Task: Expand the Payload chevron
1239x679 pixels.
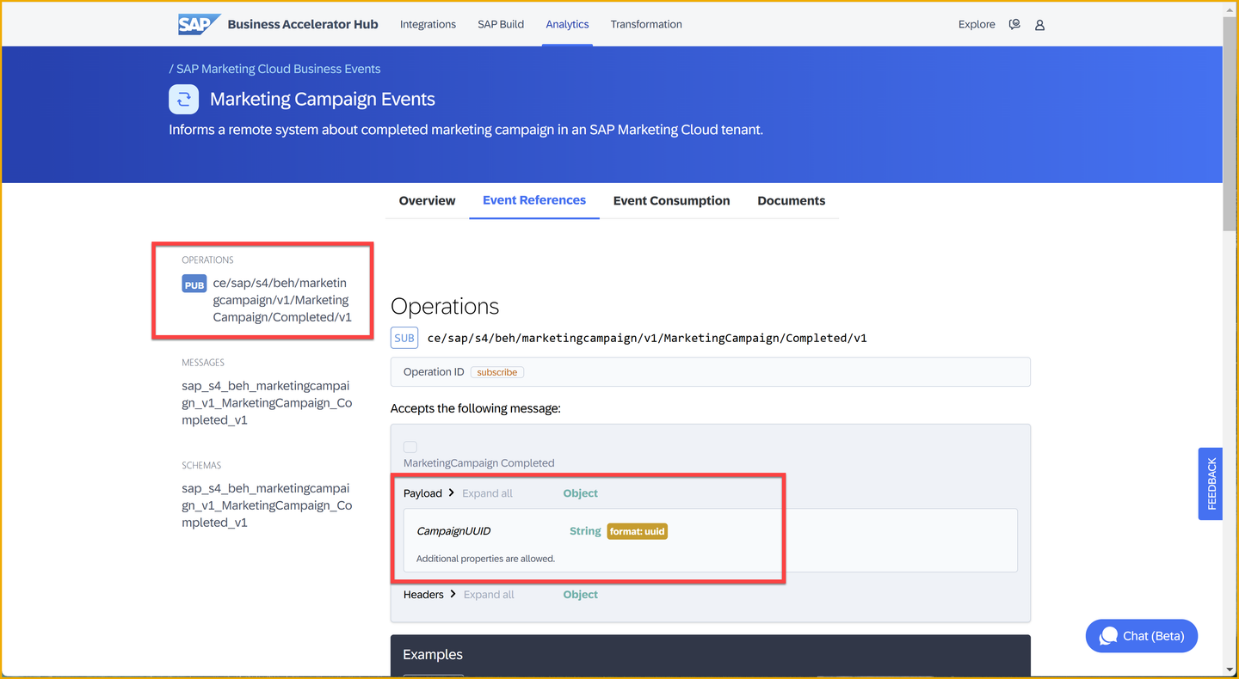Action: tap(452, 492)
